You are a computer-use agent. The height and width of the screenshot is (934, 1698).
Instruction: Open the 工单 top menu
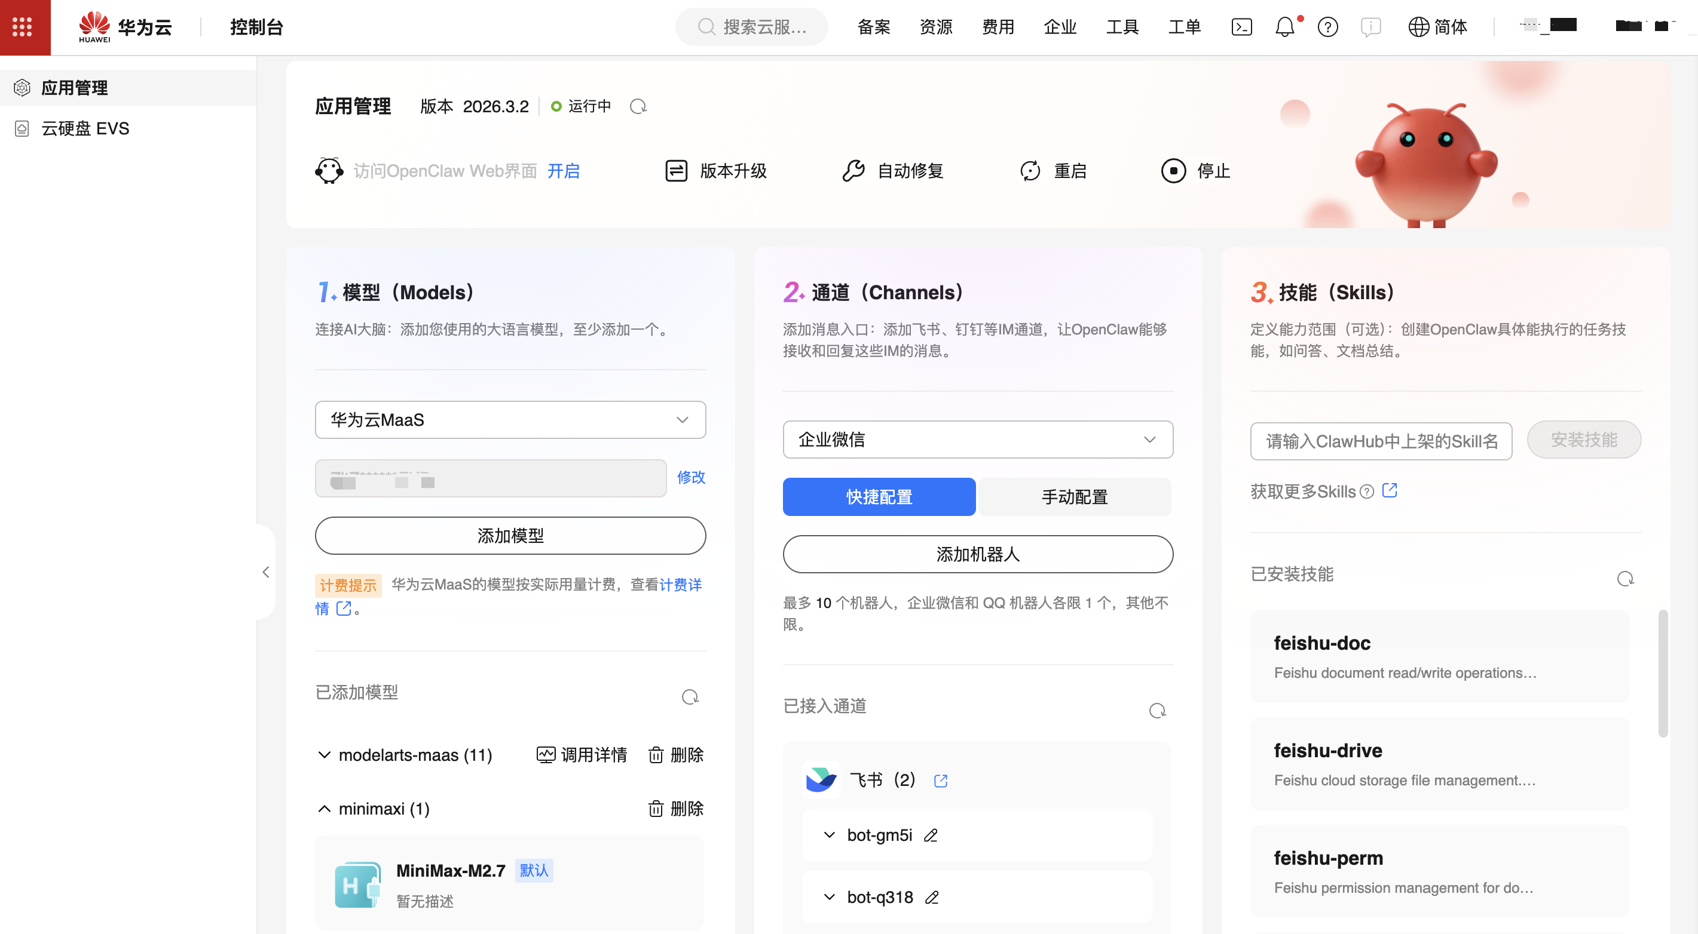[x=1185, y=27]
